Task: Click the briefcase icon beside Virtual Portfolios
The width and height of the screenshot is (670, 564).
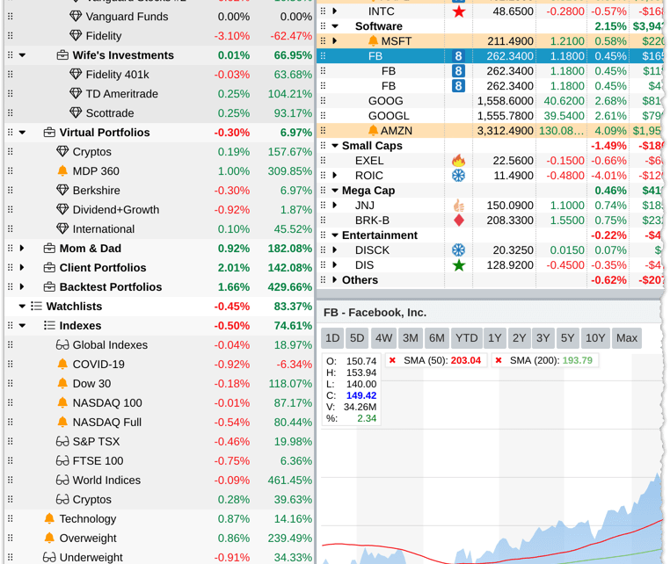Action: coord(49,133)
